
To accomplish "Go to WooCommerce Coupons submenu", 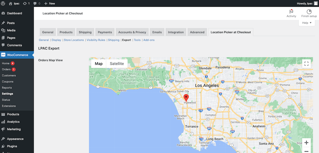I will click(8, 81).
